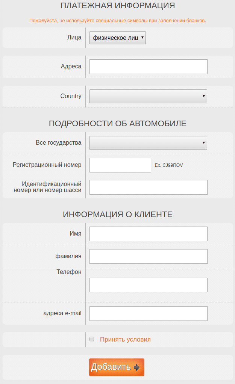
Task: Click the orange special symbols warning text
Action: click(118, 20)
